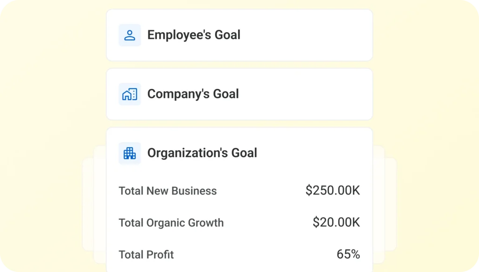This screenshot has width=479, height=272.
Task: Click the 65% profit value
Action: (x=348, y=254)
